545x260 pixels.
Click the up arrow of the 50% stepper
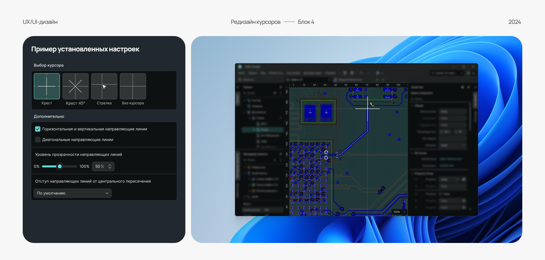click(110, 165)
